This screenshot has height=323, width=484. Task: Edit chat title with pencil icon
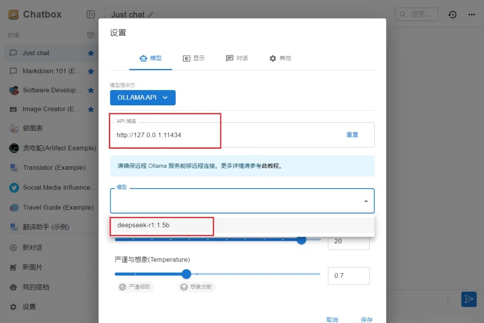[x=151, y=14]
